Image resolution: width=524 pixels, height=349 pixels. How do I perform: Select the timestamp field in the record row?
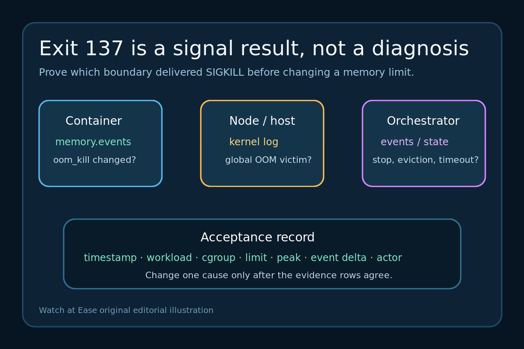point(110,258)
